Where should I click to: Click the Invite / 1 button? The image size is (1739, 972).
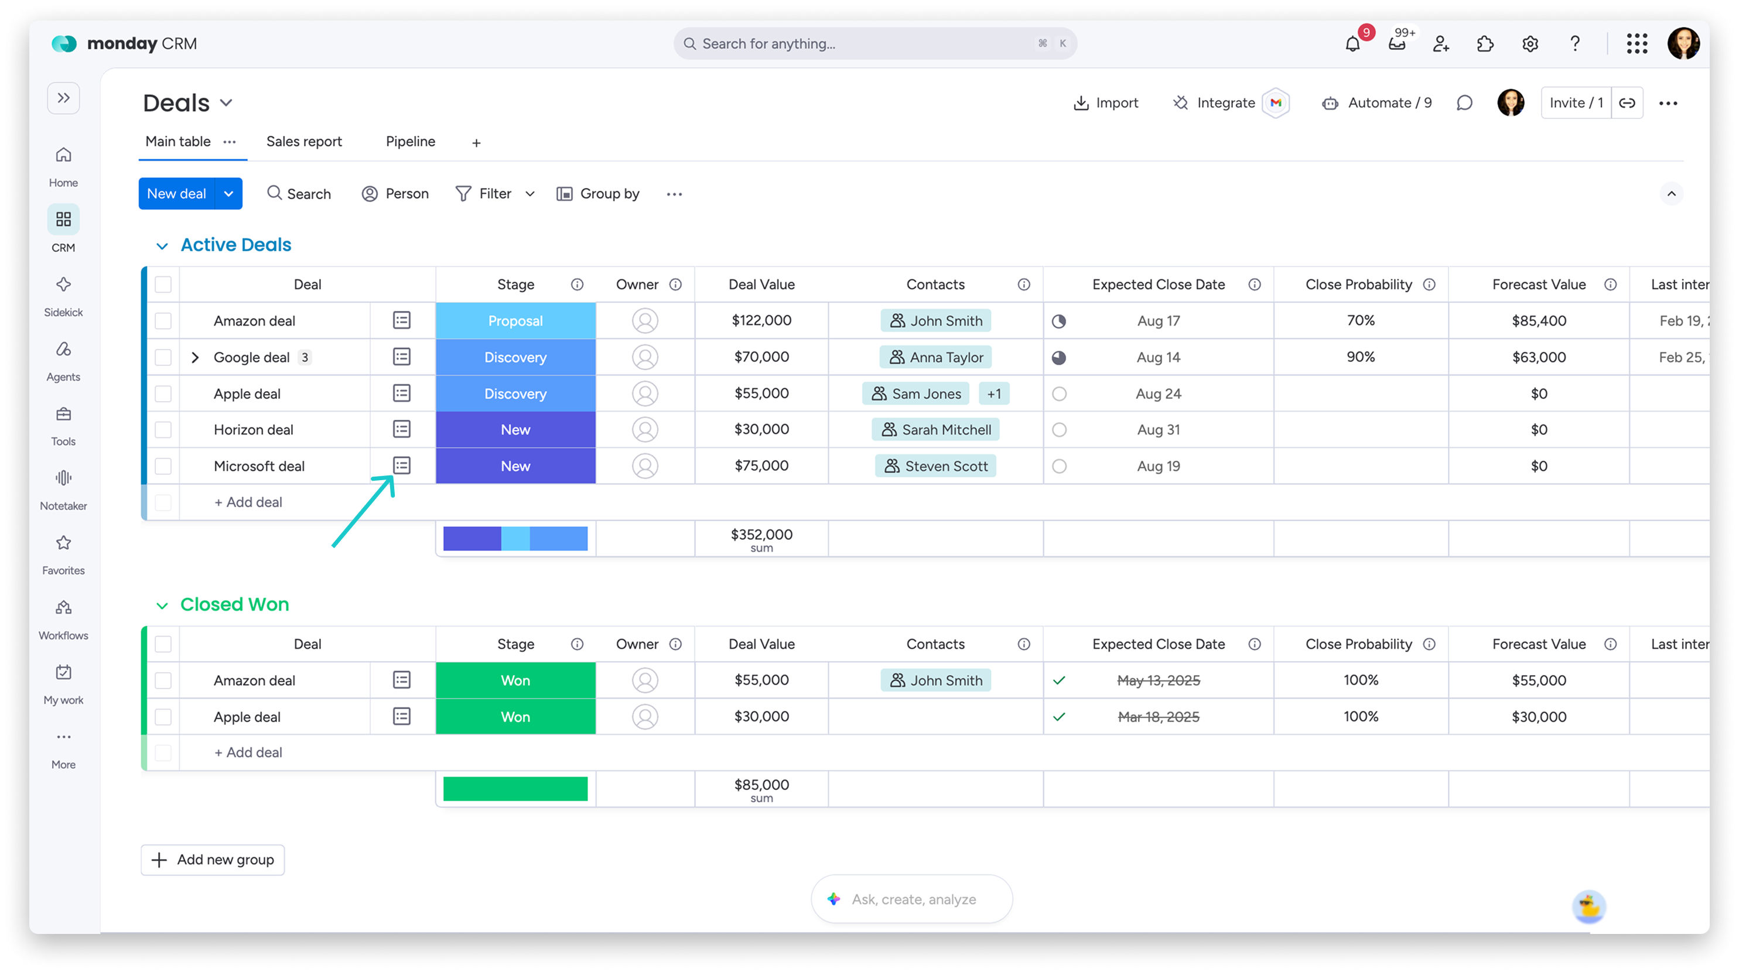coord(1576,102)
